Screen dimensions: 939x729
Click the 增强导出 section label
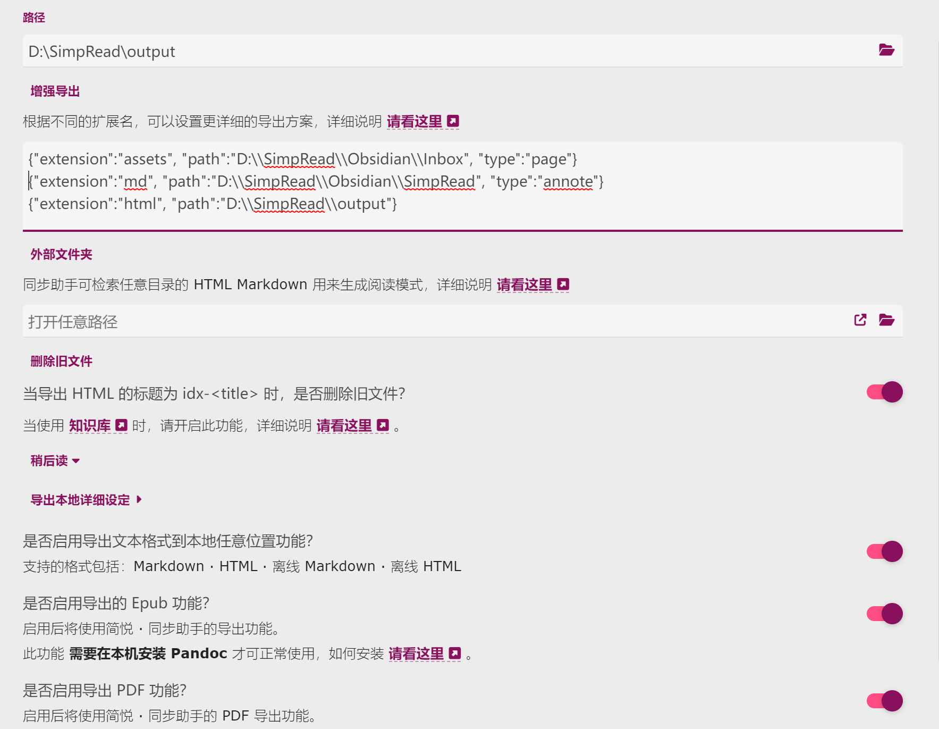[x=54, y=90]
